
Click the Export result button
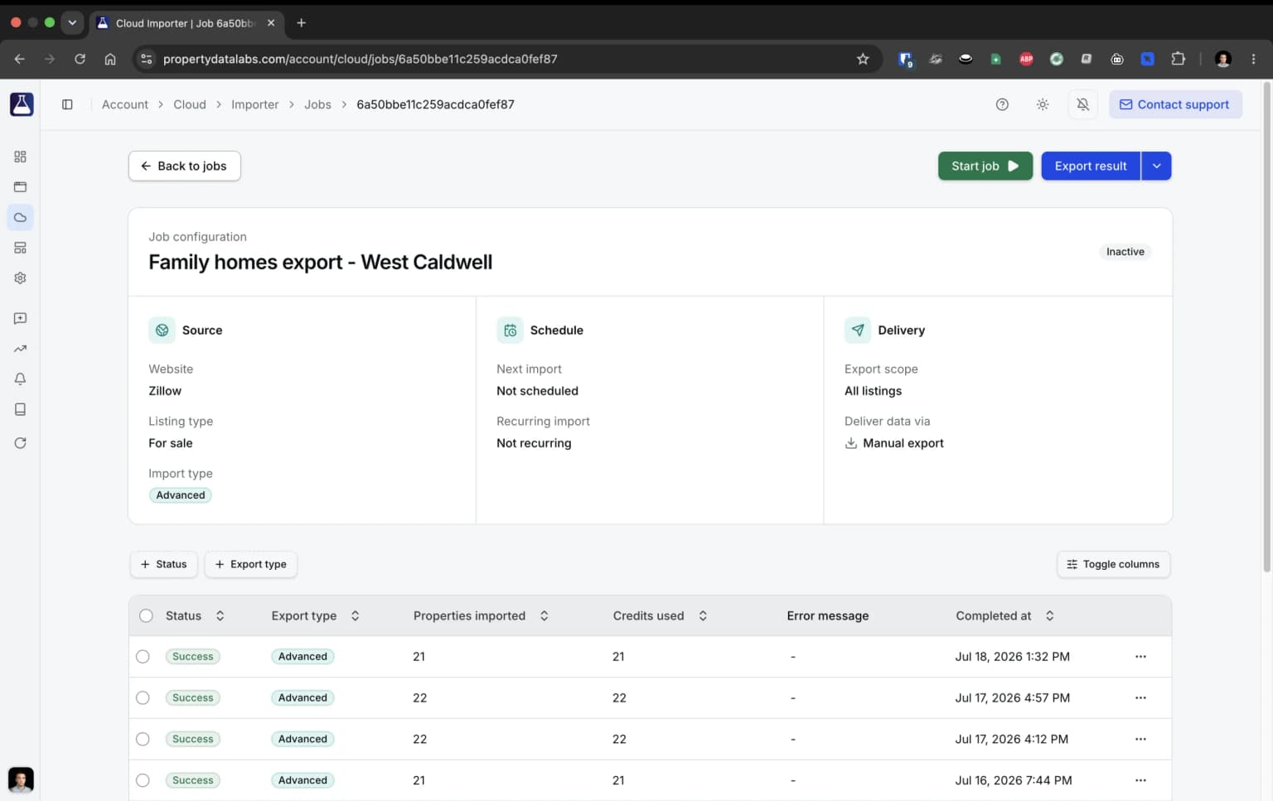tap(1091, 166)
